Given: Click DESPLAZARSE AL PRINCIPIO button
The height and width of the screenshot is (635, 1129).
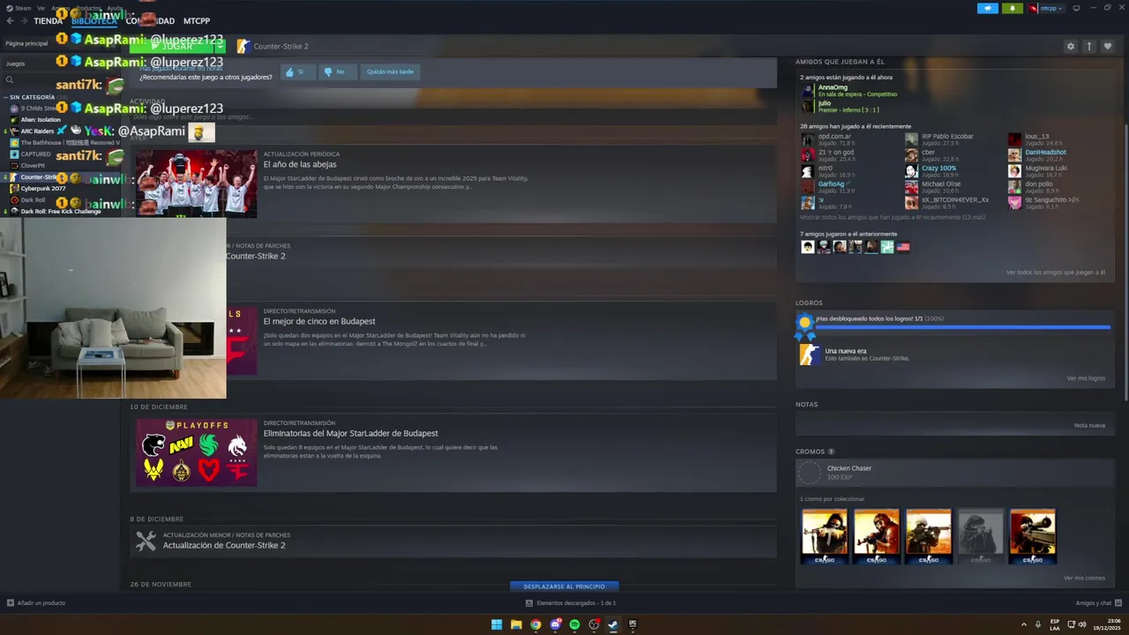Looking at the screenshot, I should tap(564, 586).
